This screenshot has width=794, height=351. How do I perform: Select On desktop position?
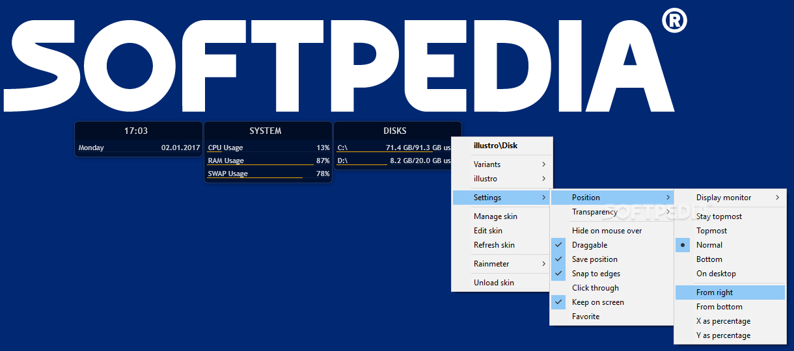pyautogui.click(x=730, y=274)
